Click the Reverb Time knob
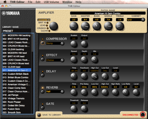148x119 pixels. click(x=74, y=92)
